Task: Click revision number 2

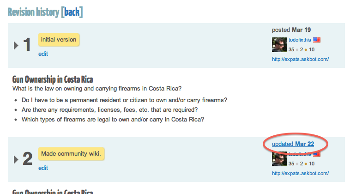Action: tap(27, 158)
